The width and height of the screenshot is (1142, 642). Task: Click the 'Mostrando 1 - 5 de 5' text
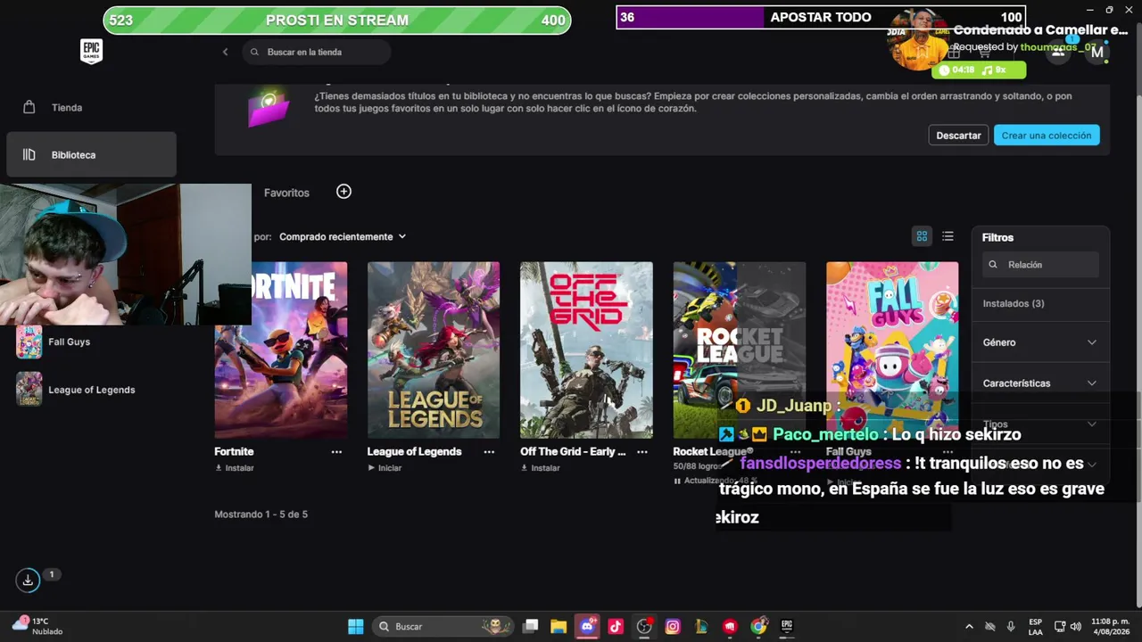[261, 514]
